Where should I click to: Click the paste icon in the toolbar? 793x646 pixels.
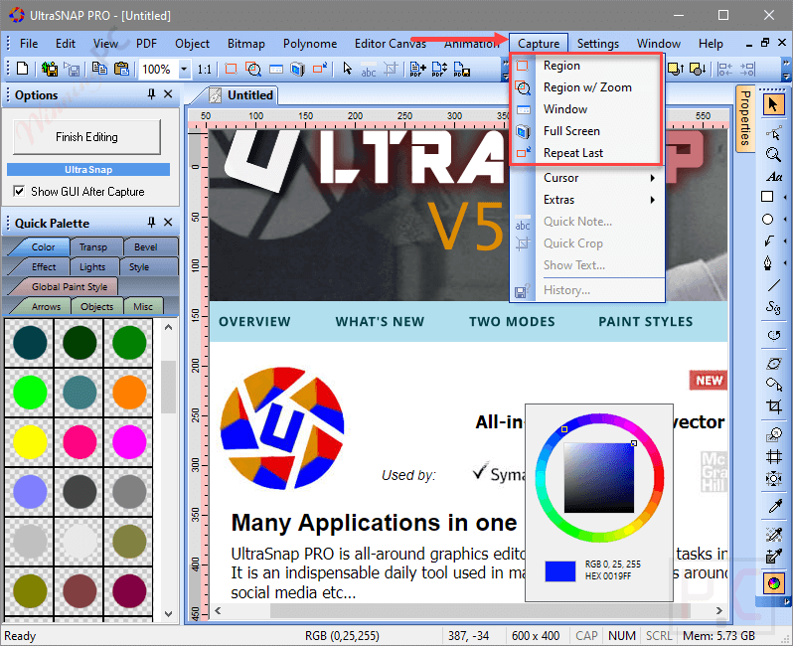(x=121, y=69)
